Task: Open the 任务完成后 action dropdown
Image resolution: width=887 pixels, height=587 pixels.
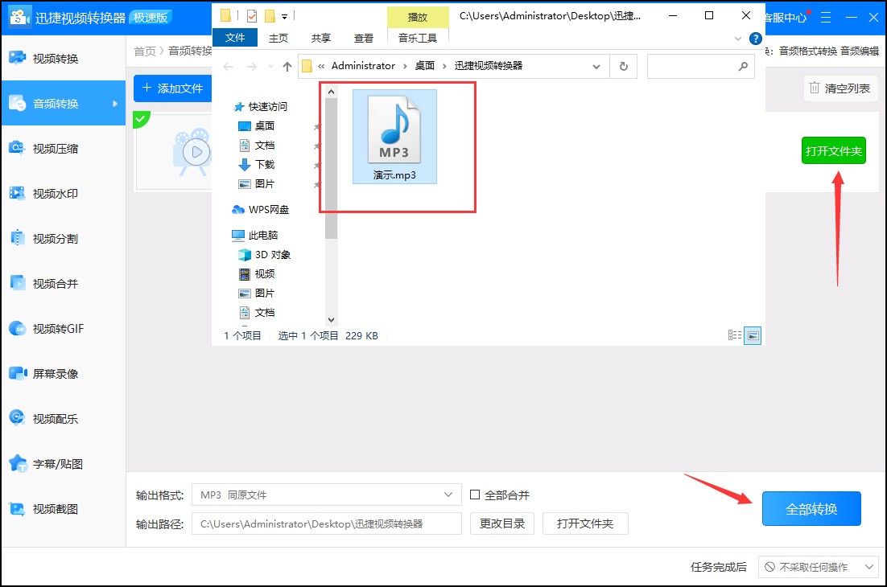Action: point(819,567)
